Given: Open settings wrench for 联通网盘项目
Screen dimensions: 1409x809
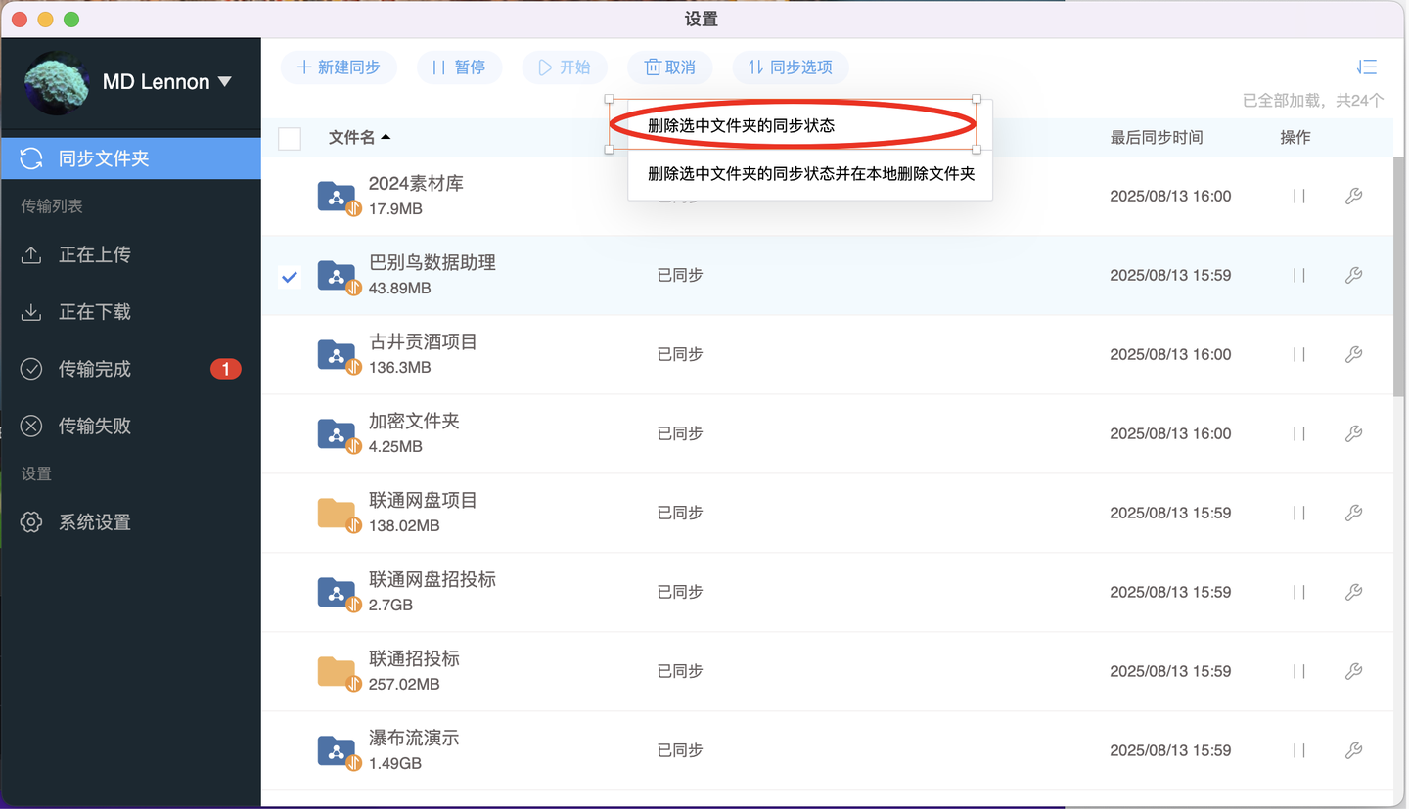Looking at the screenshot, I should click(1353, 513).
